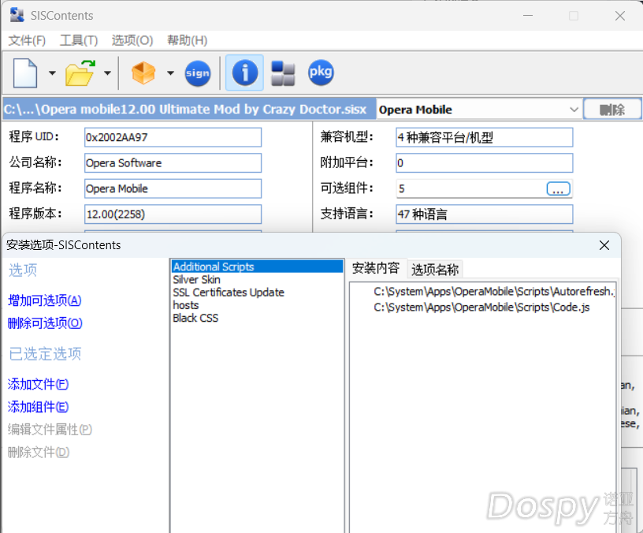Open the 选项(O) menu
This screenshot has width=643, height=533.
pyautogui.click(x=132, y=40)
